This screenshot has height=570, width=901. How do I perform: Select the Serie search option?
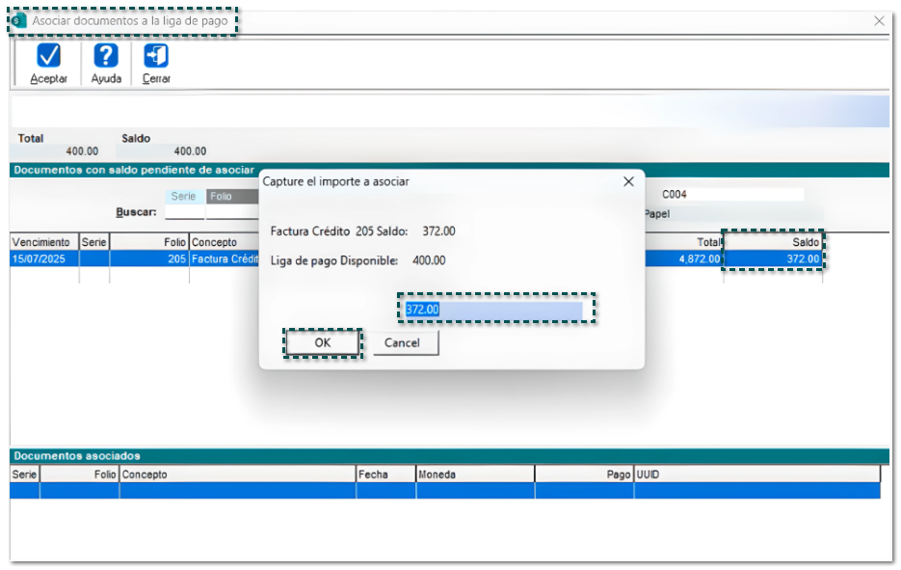[x=183, y=196]
